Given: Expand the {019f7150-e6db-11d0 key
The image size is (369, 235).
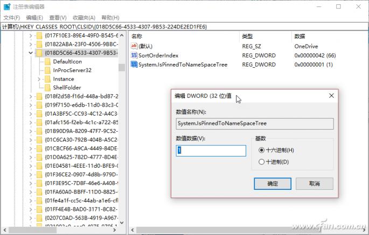Looking at the screenshot, I should tap(31, 105).
